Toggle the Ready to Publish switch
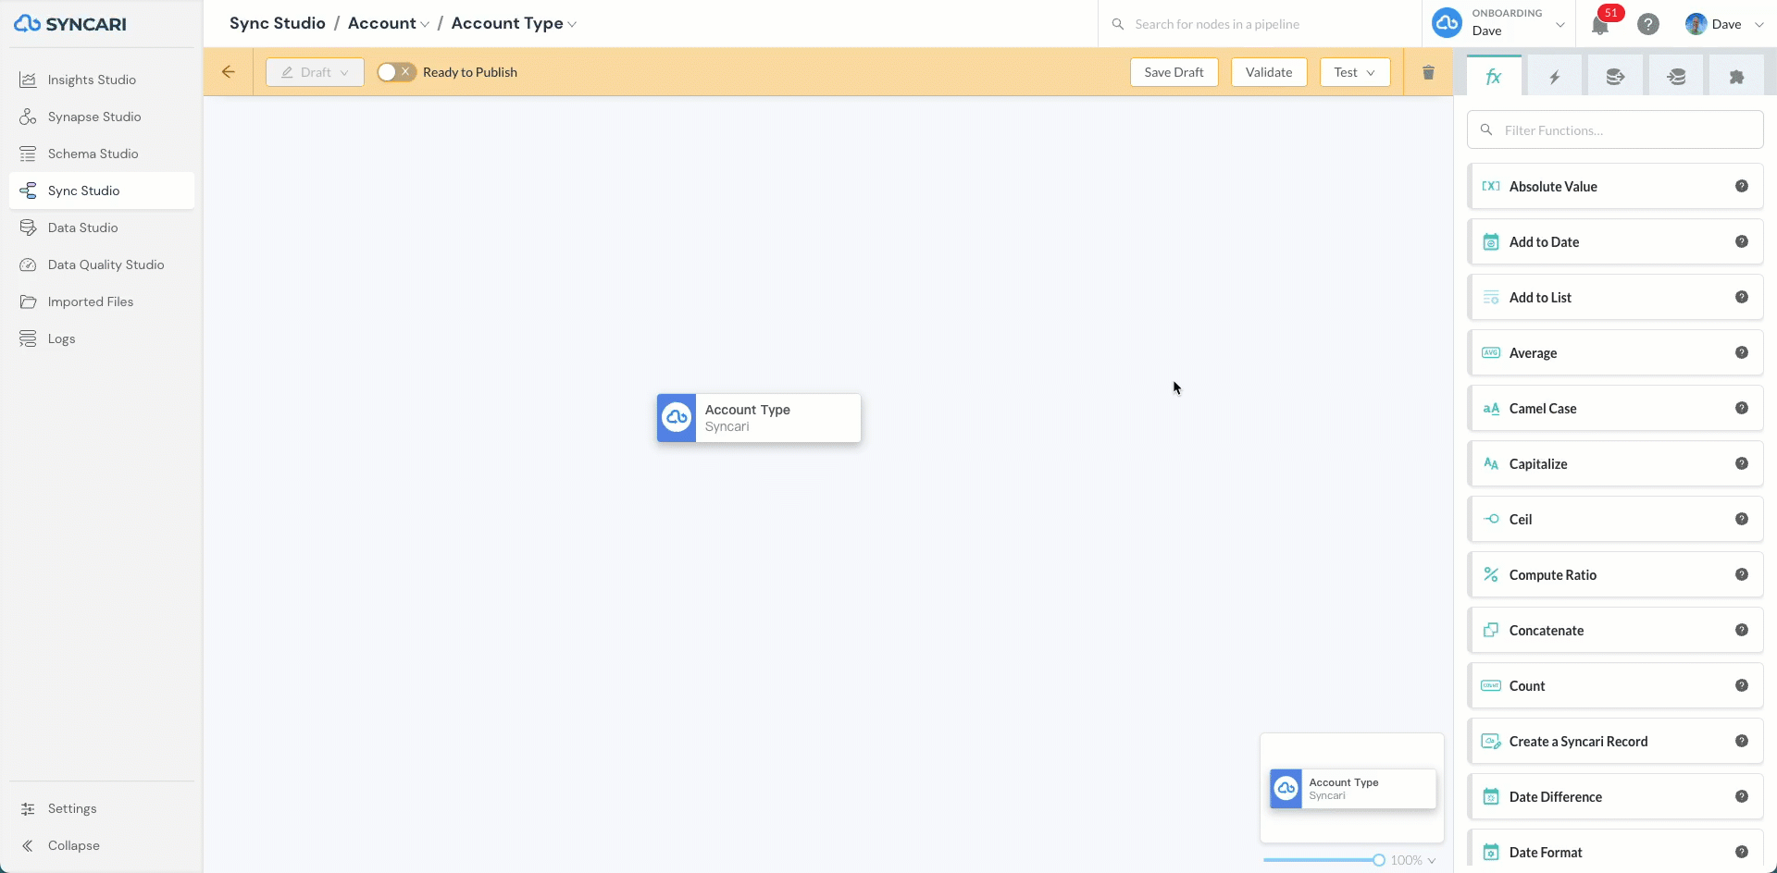The height and width of the screenshot is (873, 1777). coord(396,72)
